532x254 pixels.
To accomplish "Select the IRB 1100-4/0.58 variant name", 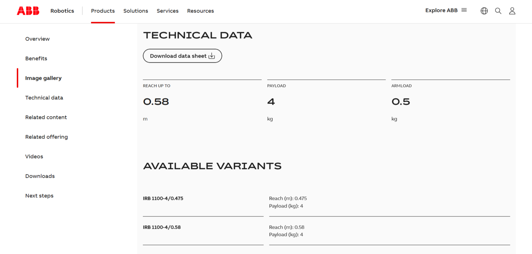I will click(x=162, y=227).
